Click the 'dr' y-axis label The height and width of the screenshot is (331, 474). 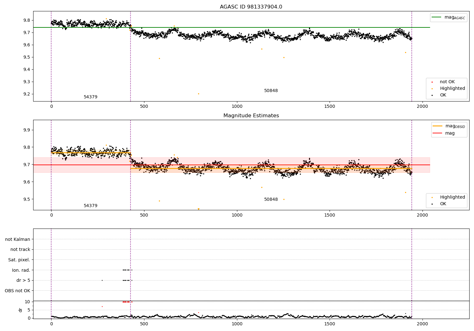[x=21, y=310]
